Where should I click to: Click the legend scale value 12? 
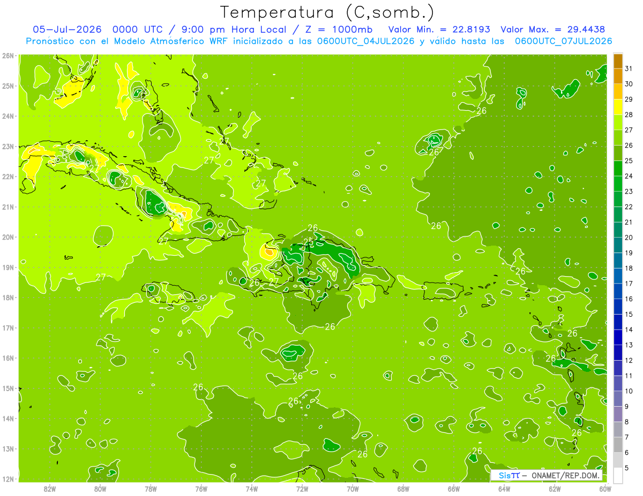pyautogui.click(x=629, y=360)
